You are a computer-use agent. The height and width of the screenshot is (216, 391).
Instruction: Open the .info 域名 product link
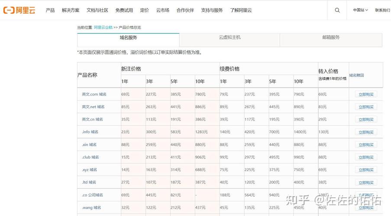90,132
